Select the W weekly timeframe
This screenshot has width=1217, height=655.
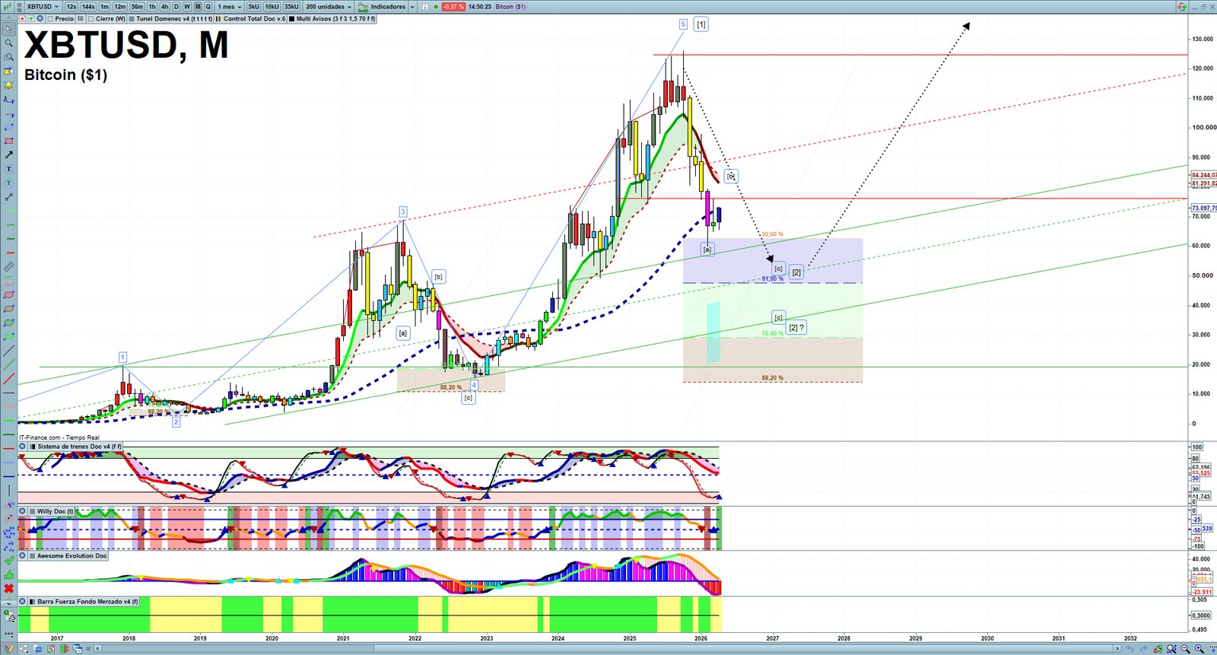[x=187, y=7]
